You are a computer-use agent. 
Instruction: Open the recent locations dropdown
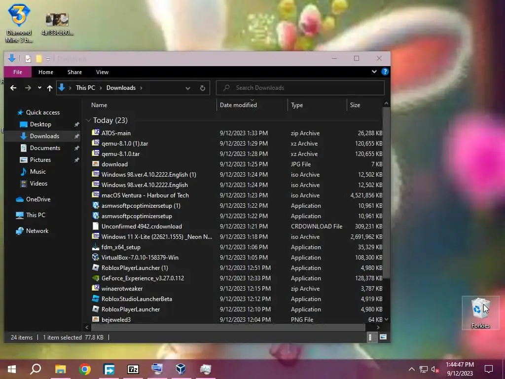click(x=39, y=88)
